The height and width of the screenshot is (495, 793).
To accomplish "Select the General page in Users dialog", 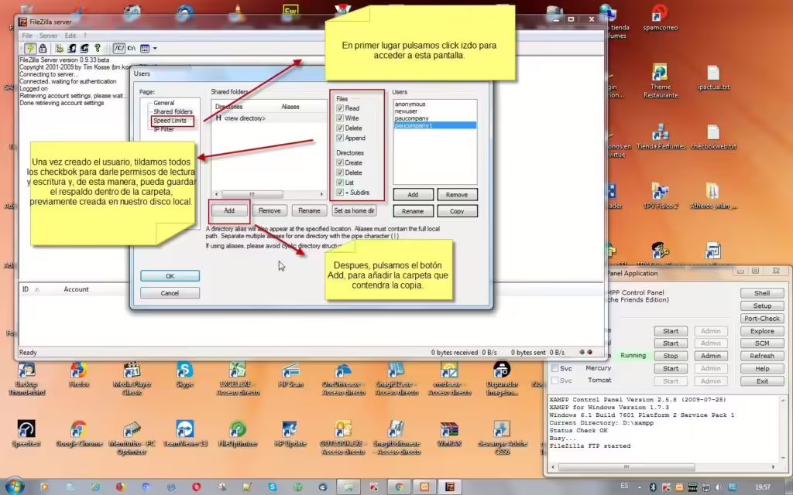I will pyautogui.click(x=164, y=103).
